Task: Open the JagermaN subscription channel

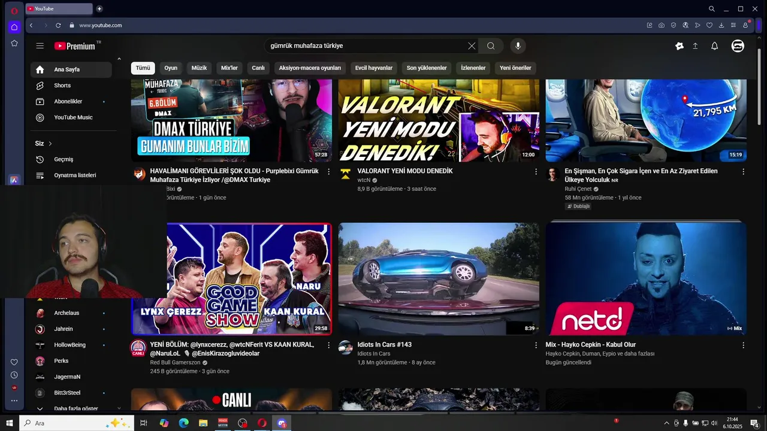Action: 71,377
